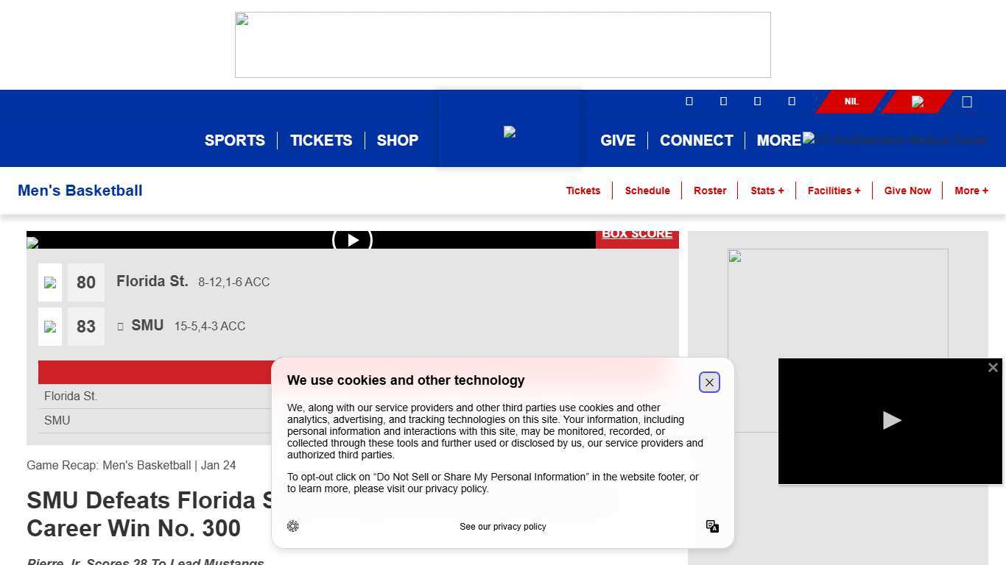The image size is (1006, 565).
Task: Expand the Stats + dropdown
Action: pyautogui.click(x=767, y=191)
